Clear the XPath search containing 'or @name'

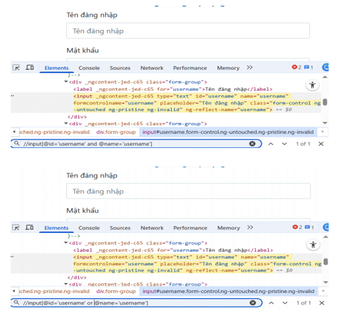(252, 303)
